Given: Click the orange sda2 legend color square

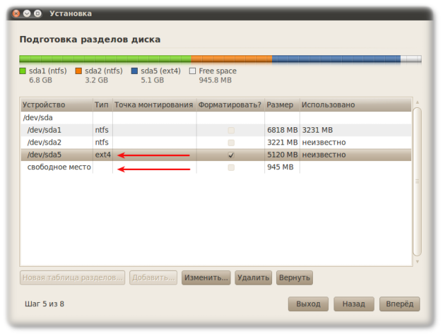Looking at the screenshot, I should click(x=78, y=71).
